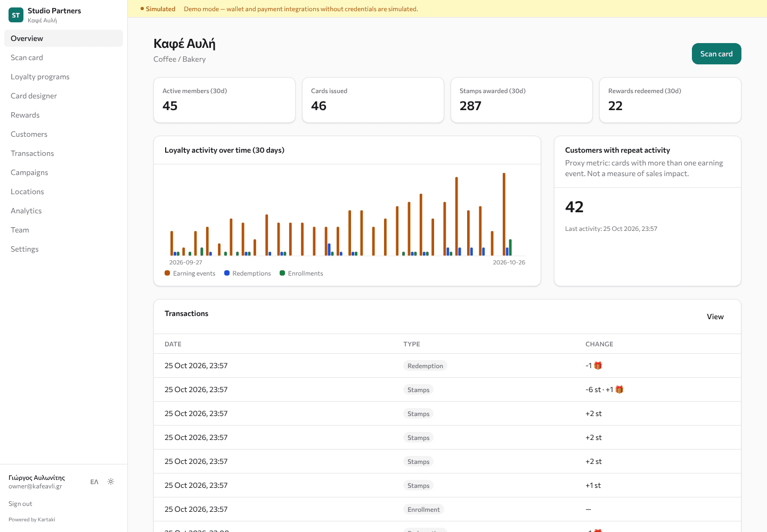Open Transactions from the sidebar
Viewport: 767px width, 532px height.
coord(63,153)
